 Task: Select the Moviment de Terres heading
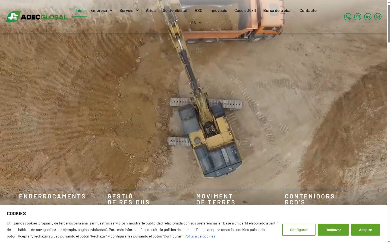[216, 199]
